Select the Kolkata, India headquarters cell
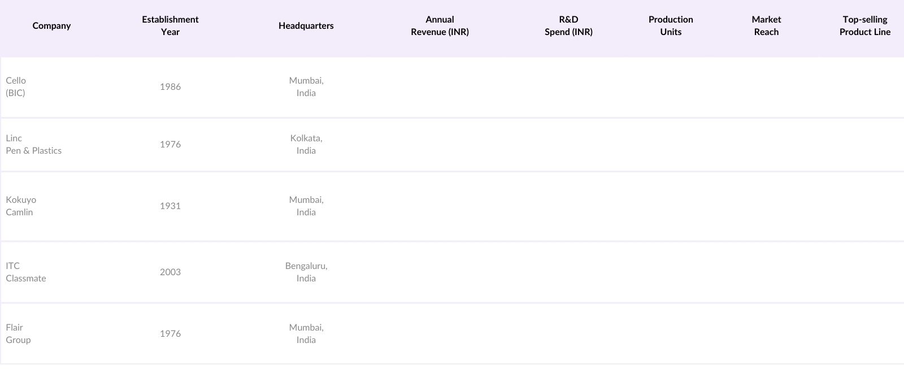This screenshot has height=369, width=904. [306, 145]
